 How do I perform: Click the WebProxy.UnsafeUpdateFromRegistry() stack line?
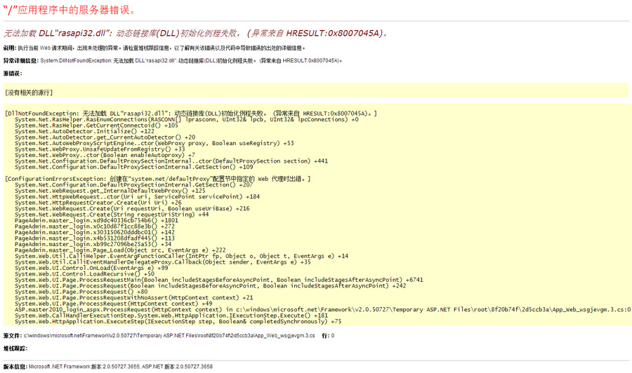(x=100, y=149)
